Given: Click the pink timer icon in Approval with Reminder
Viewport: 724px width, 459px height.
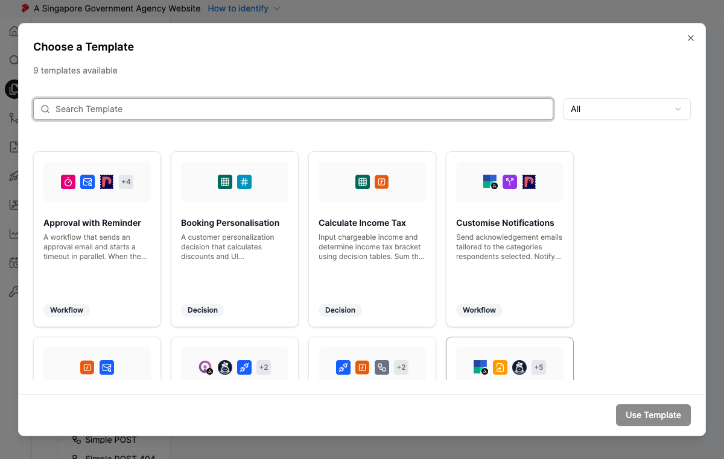Looking at the screenshot, I should click(68, 182).
